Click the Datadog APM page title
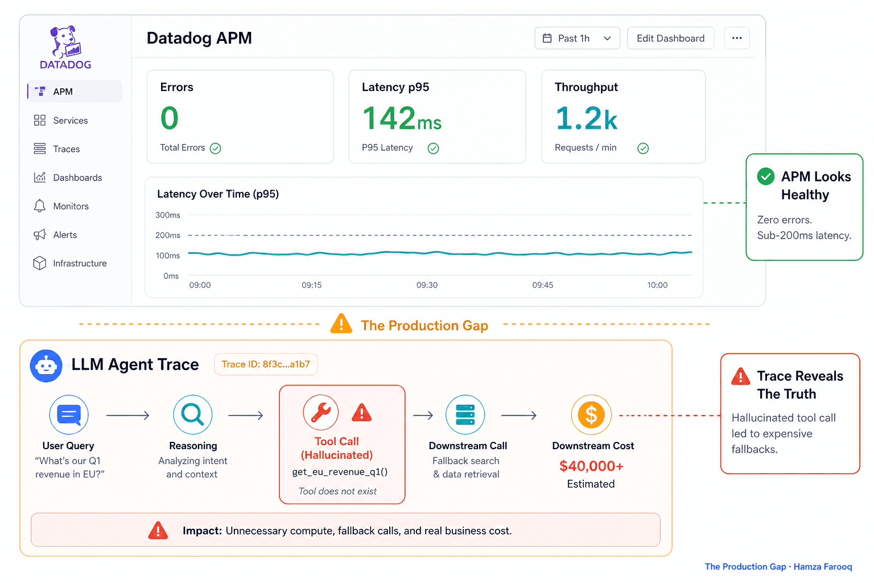Image resolution: width=874 pixels, height=583 pixels. [x=199, y=38]
